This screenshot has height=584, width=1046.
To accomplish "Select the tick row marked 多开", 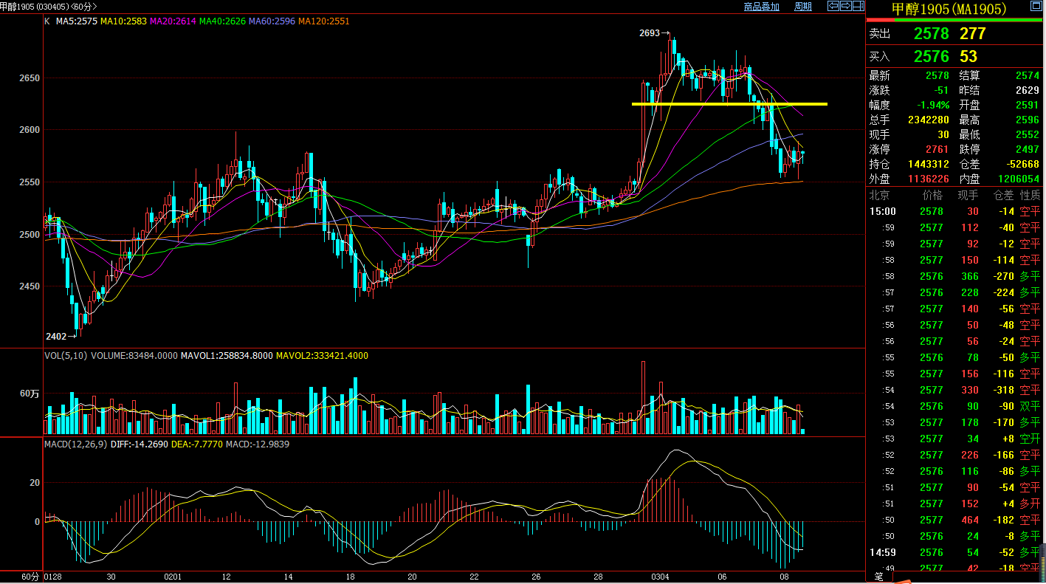I will 955,504.
